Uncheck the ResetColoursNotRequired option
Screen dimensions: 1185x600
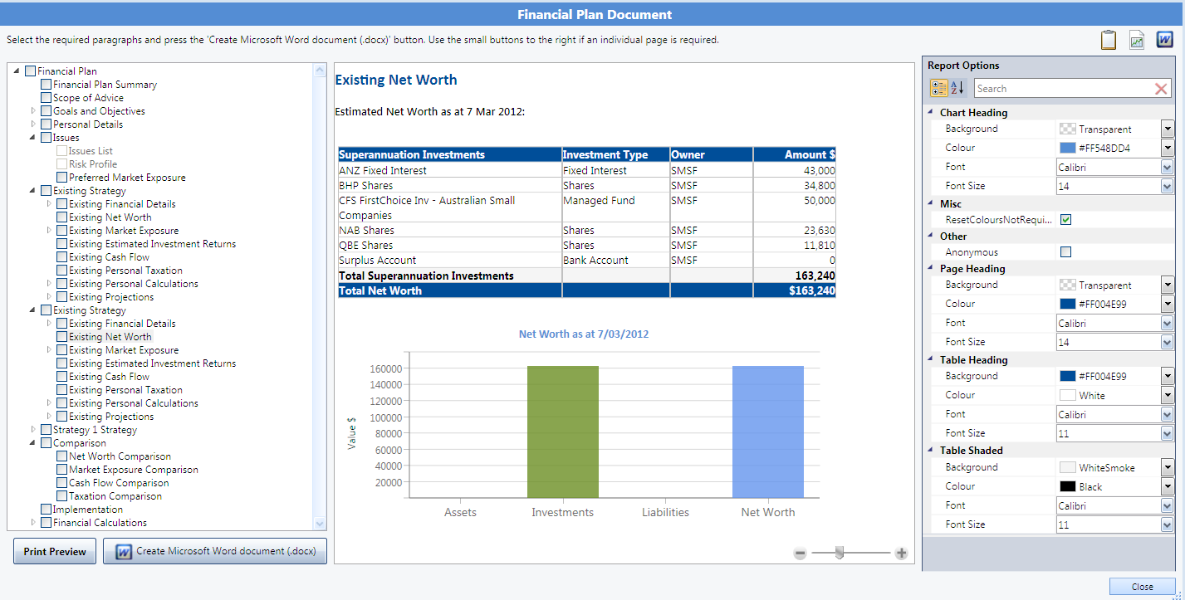(x=1066, y=220)
